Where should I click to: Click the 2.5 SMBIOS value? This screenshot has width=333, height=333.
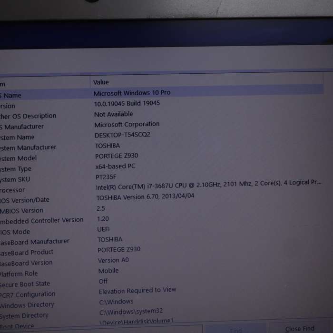[x=101, y=208]
